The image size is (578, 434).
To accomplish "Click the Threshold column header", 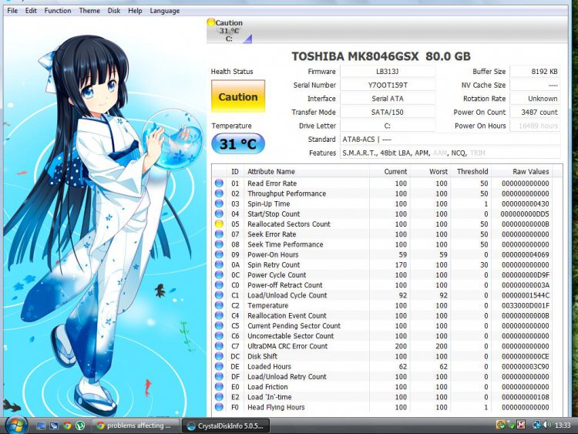I will (472, 171).
